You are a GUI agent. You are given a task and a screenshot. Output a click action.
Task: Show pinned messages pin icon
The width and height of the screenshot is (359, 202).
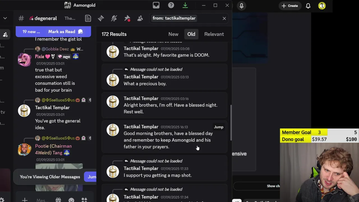(127, 18)
